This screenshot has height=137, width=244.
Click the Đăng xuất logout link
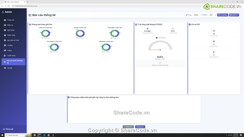click(x=8, y=129)
